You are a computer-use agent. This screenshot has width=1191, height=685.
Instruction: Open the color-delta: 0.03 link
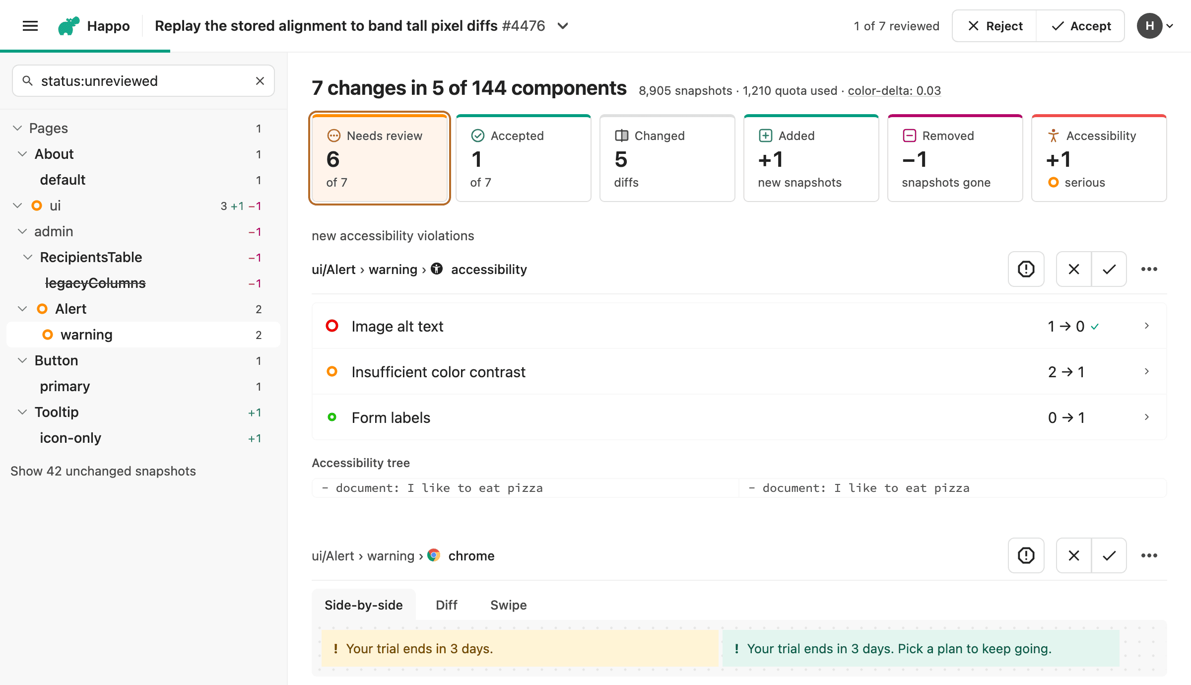pos(894,91)
